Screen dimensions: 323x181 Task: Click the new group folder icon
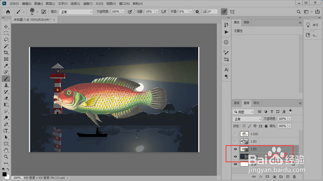point(281,177)
